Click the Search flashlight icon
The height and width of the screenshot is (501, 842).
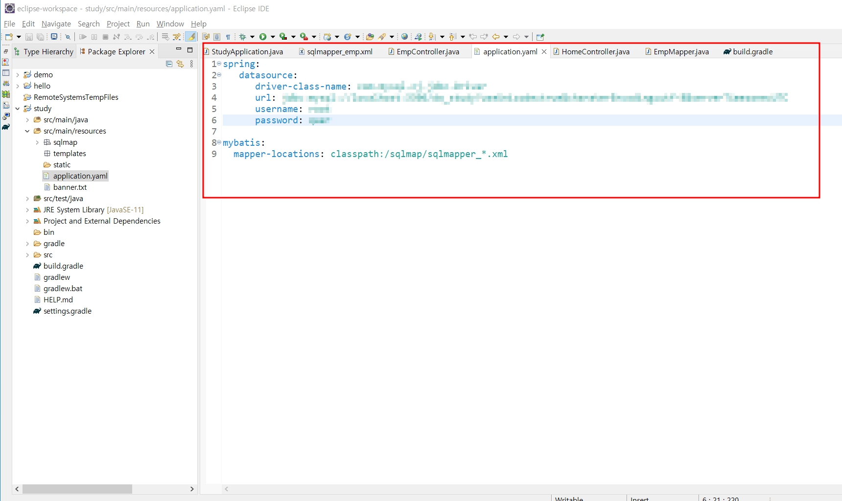[382, 37]
